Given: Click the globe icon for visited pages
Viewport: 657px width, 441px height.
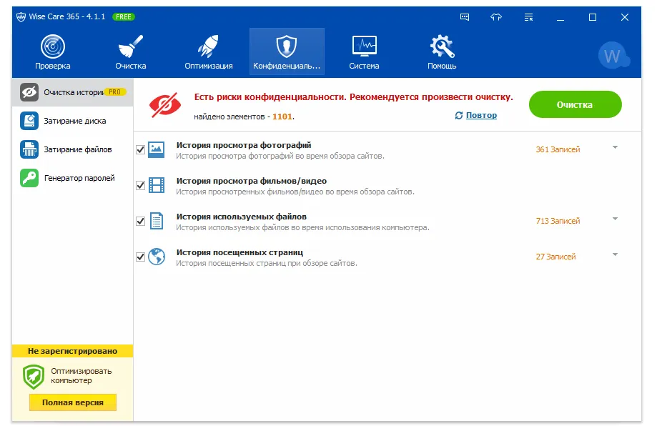Looking at the screenshot, I should point(157,257).
